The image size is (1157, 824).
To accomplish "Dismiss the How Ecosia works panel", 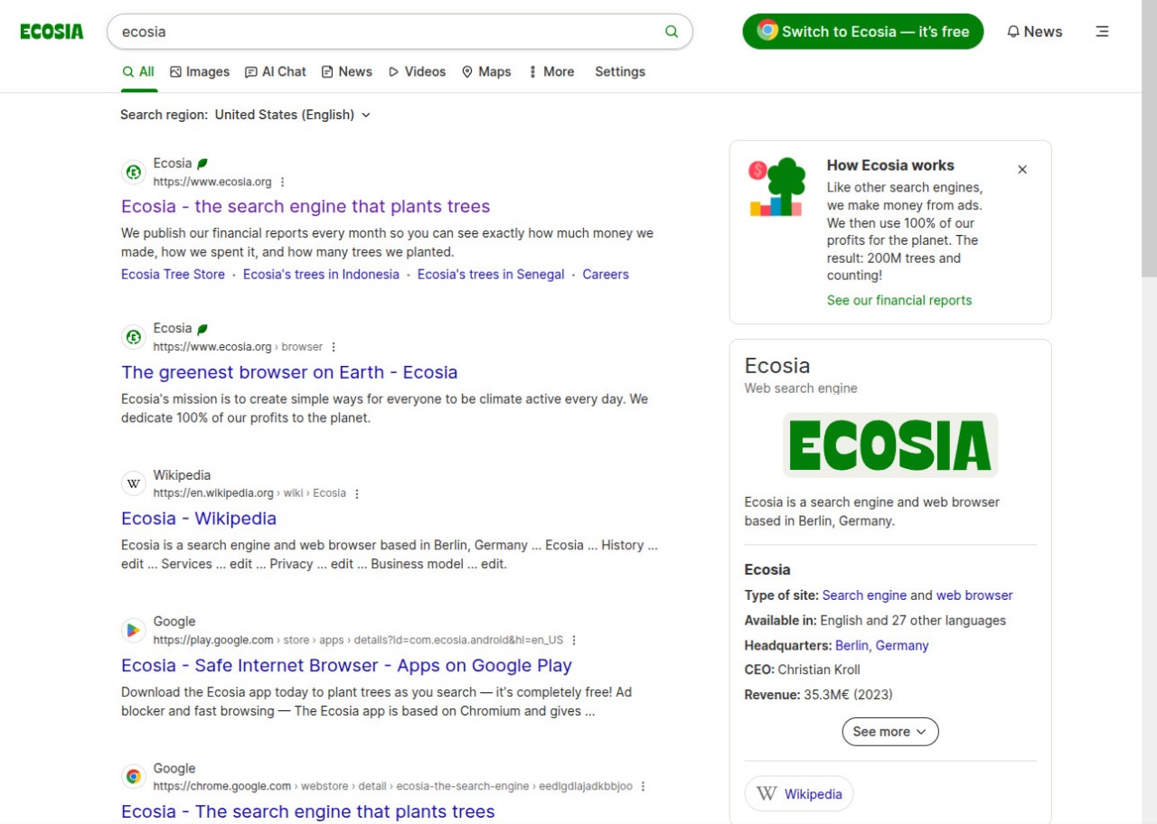I will [x=1022, y=169].
